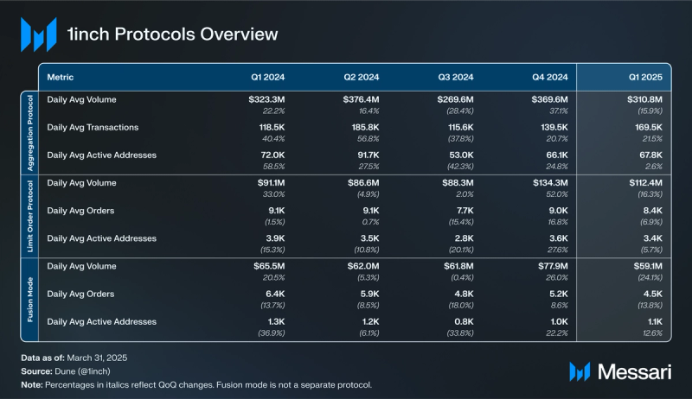The image size is (692, 399).
Task: Click the "$269.6M" value
Action: point(456,99)
